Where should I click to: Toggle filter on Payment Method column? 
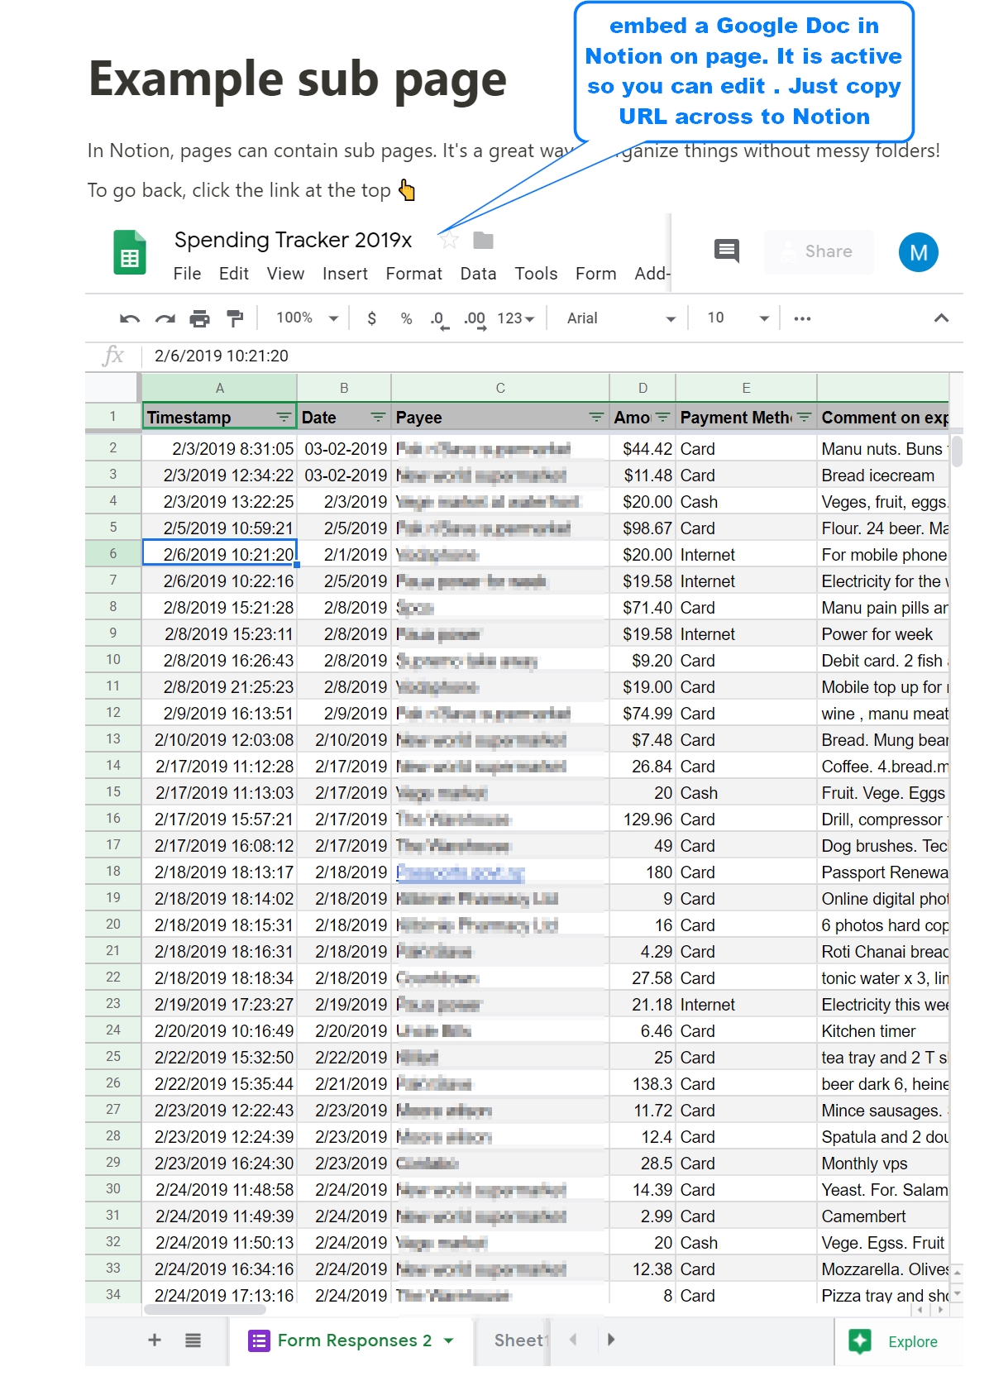pyautogui.click(x=804, y=418)
